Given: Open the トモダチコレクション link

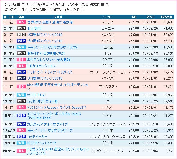Looking at the screenshot, I should (x=41, y=66).
